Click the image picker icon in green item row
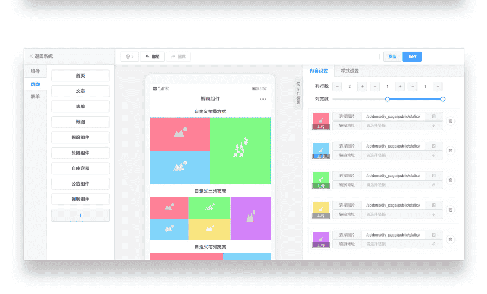487x294 pixels. coord(434,176)
